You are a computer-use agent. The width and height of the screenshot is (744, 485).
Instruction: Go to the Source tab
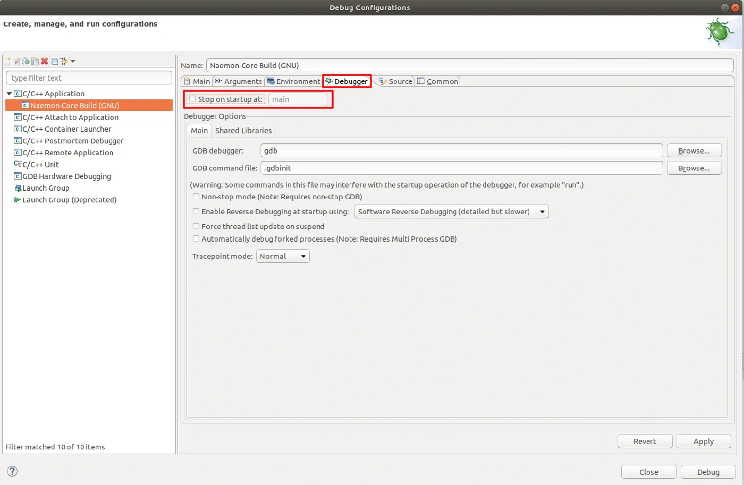[395, 81]
